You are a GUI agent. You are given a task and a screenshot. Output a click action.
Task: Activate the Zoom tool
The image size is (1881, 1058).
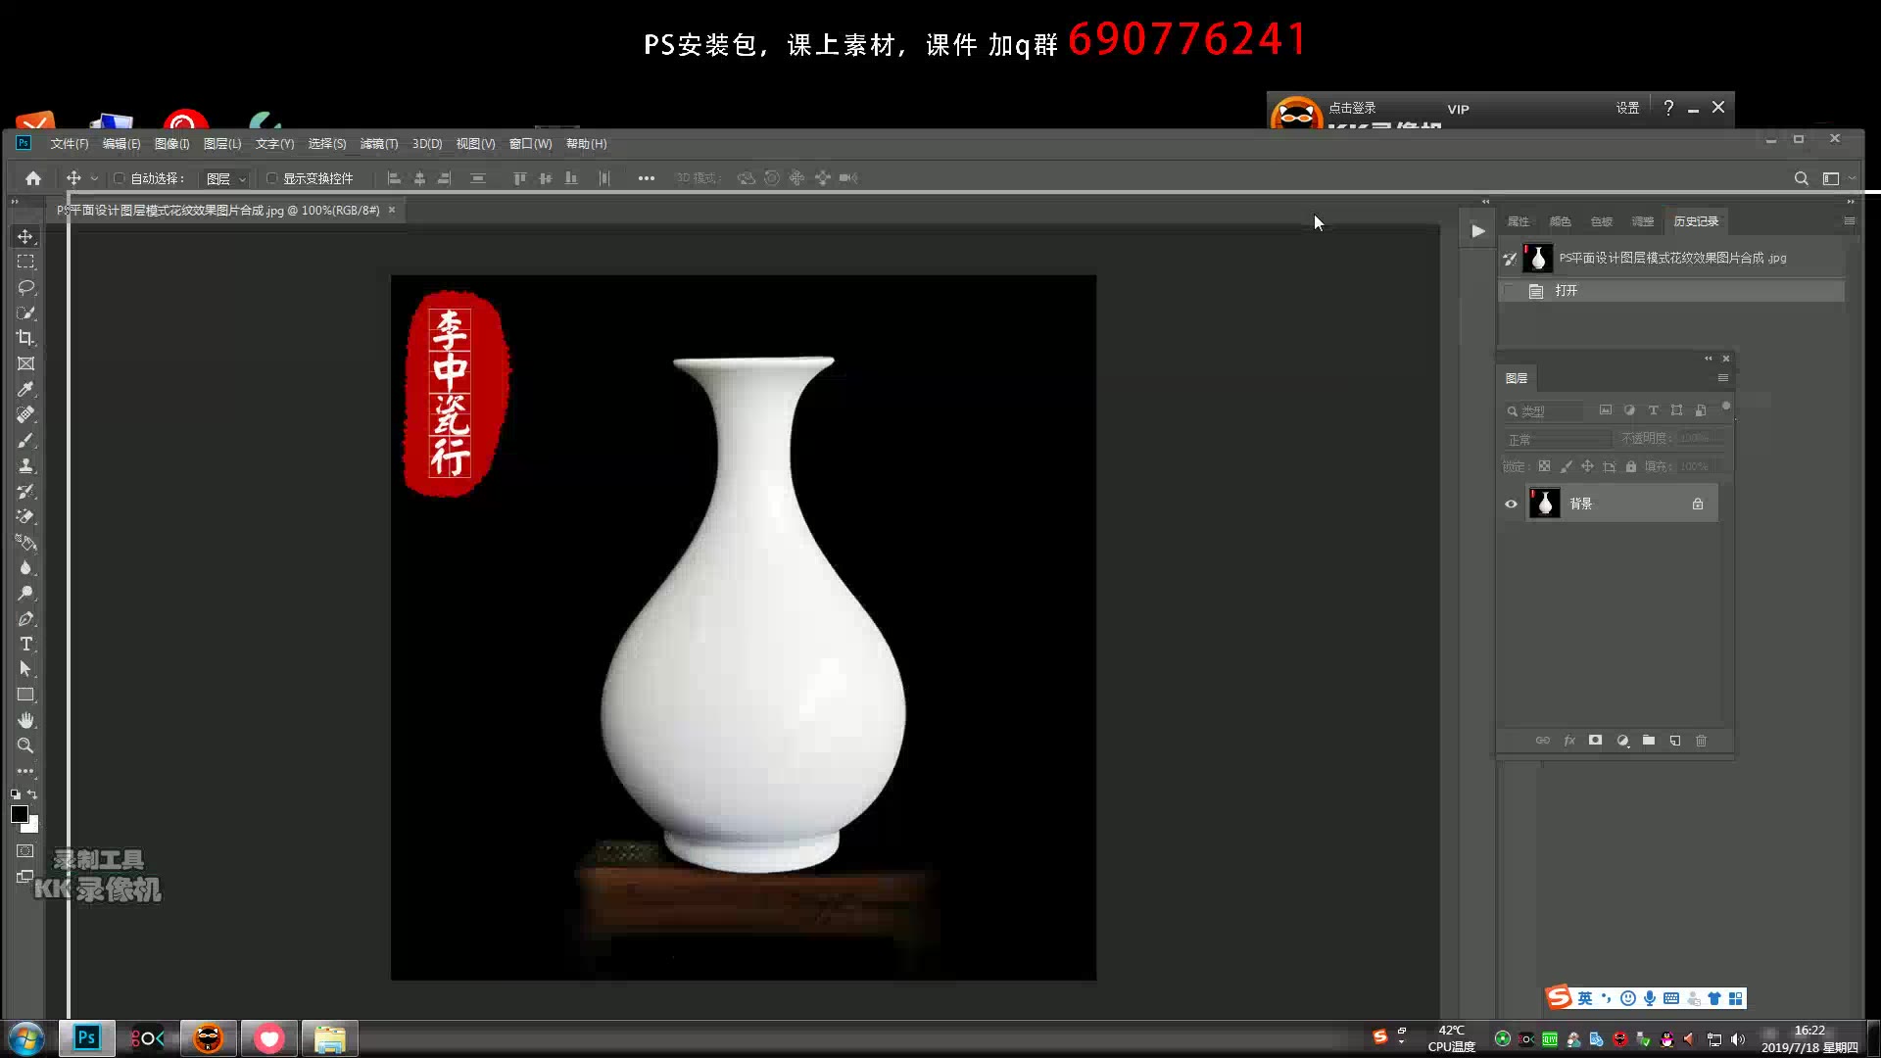tap(25, 745)
